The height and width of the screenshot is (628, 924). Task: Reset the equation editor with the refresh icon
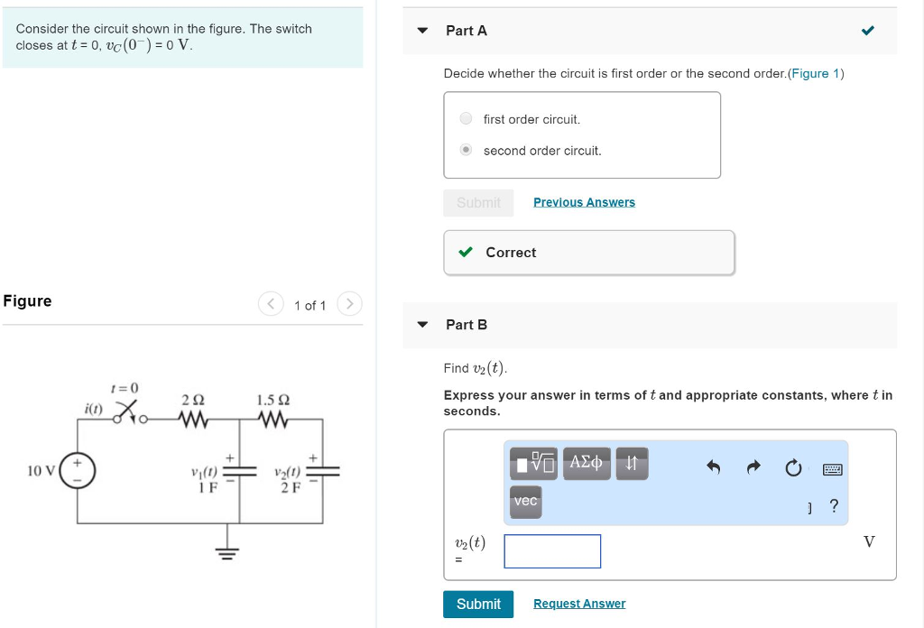[x=793, y=466]
